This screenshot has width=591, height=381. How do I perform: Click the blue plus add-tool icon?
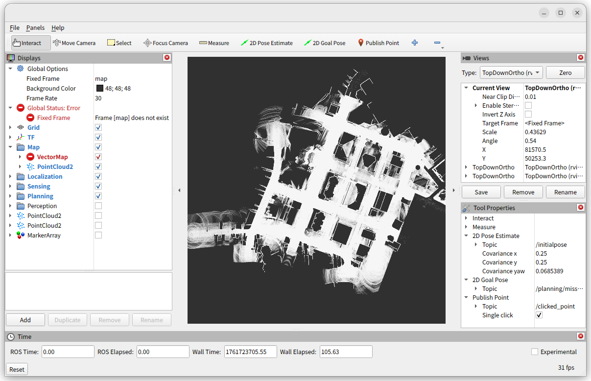point(415,43)
